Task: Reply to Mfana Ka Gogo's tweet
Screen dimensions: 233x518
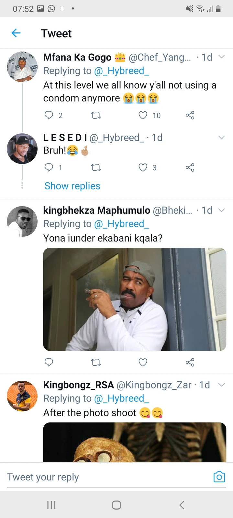Action: click(x=49, y=115)
